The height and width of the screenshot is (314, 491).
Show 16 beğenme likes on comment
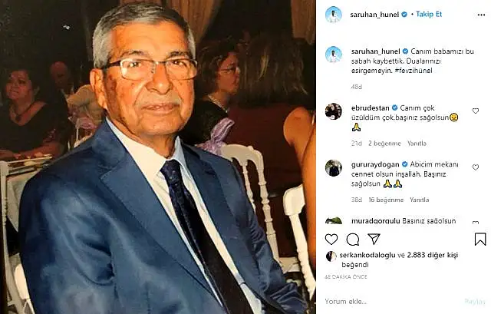coord(386,200)
